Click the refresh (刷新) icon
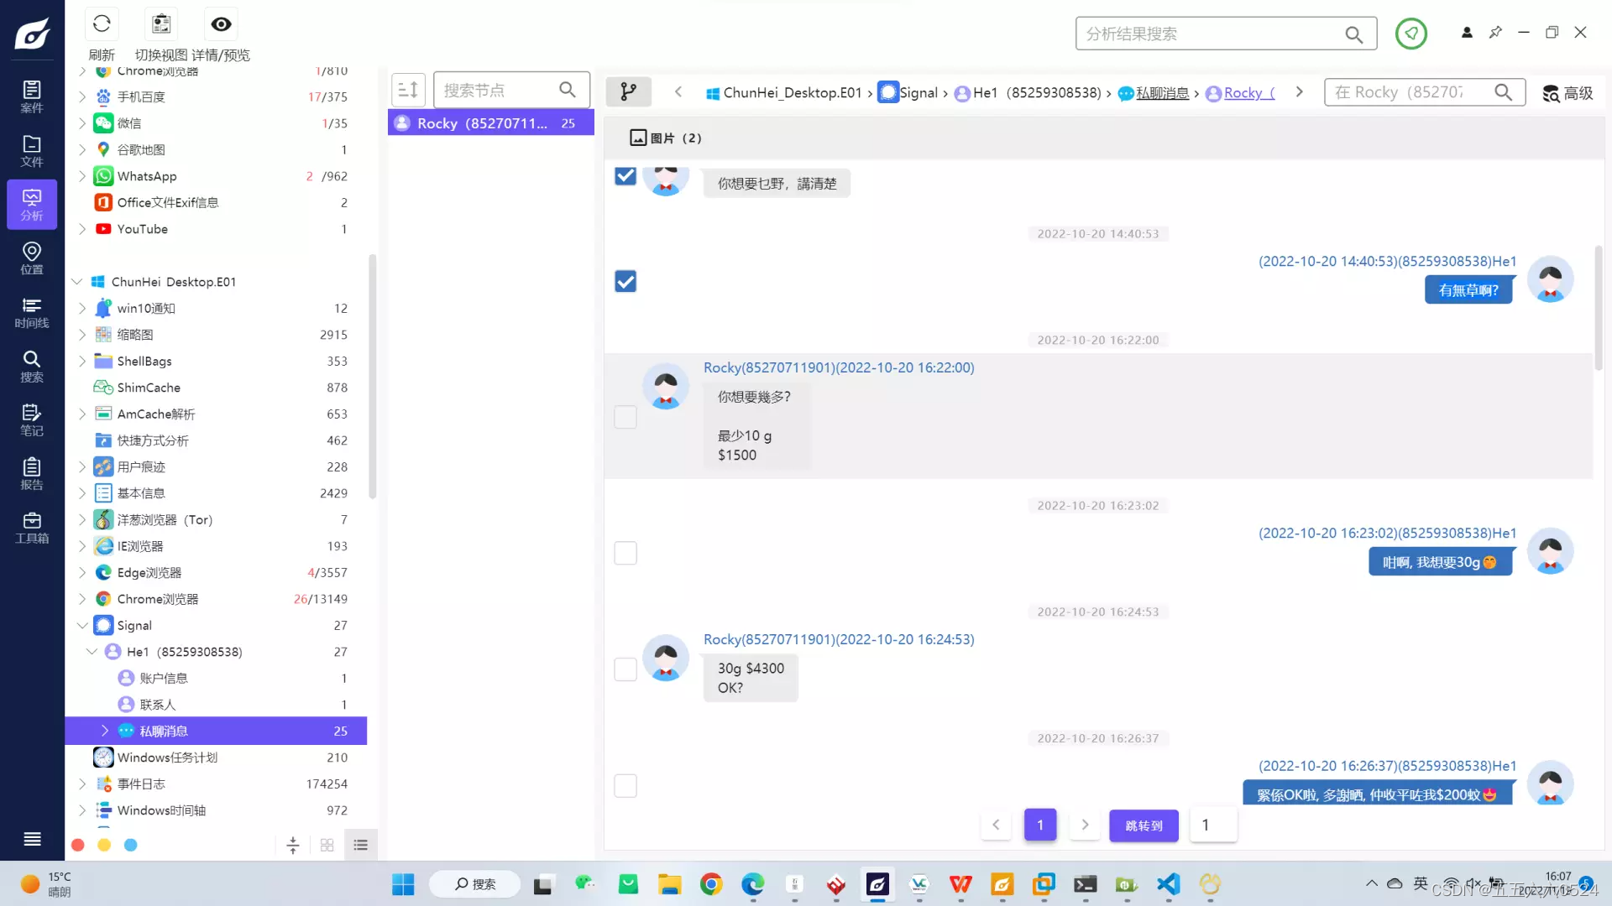 pos(102,24)
